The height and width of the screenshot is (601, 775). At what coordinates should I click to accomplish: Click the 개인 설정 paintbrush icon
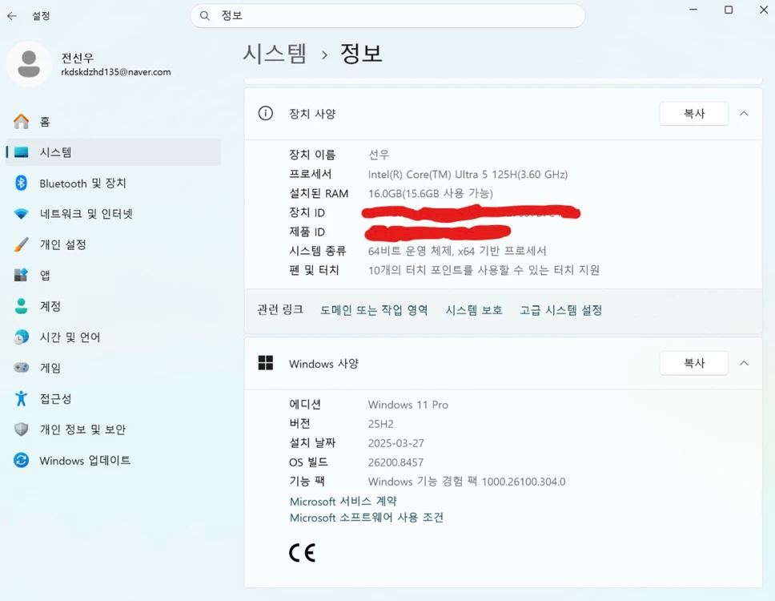(21, 244)
